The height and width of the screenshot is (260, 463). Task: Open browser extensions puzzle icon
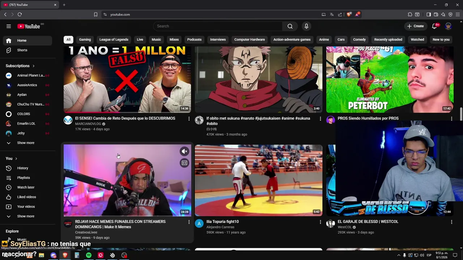click(x=410, y=14)
